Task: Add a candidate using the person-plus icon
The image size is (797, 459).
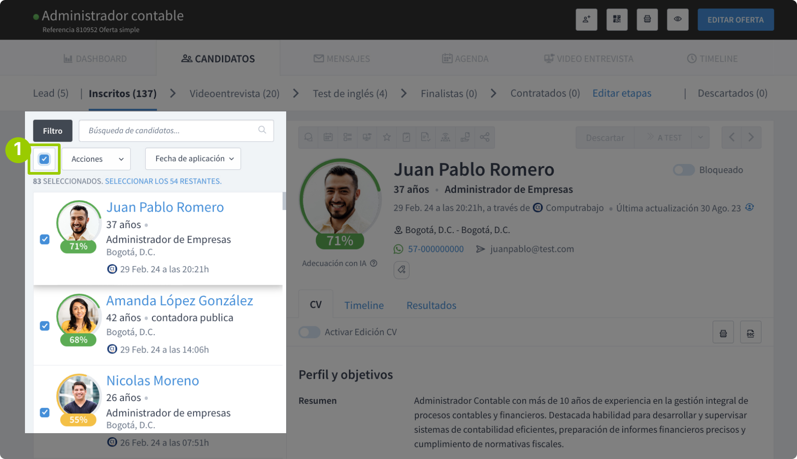Action: pos(586,20)
